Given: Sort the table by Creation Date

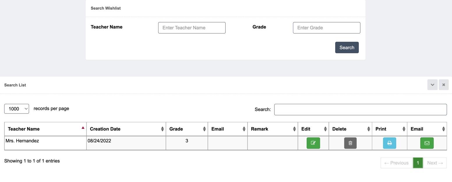Looking at the screenshot, I should coord(126,129).
